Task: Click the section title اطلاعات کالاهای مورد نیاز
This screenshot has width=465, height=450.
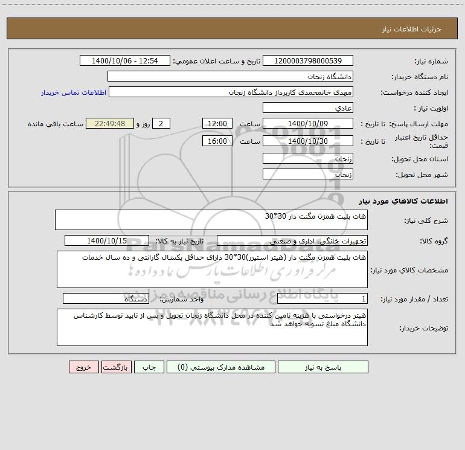Action: pos(403,201)
